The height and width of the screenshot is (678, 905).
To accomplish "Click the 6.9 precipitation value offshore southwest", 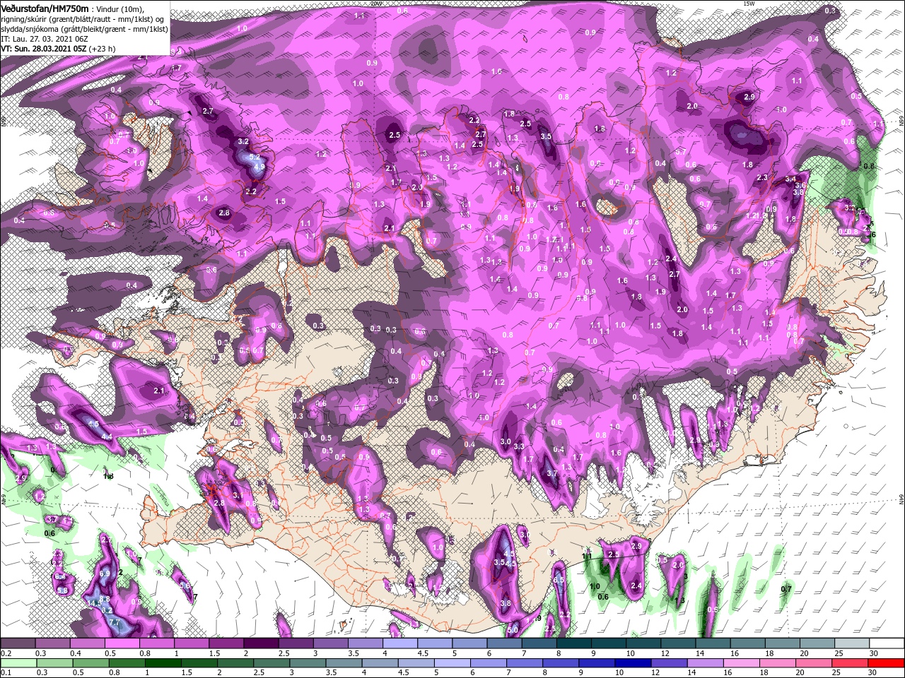I will (105, 574).
